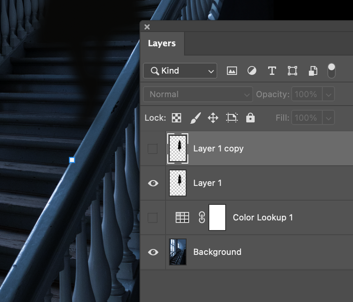Hide the Layer 1 layer
The height and width of the screenshot is (302, 353).
click(x=153, y=183)
